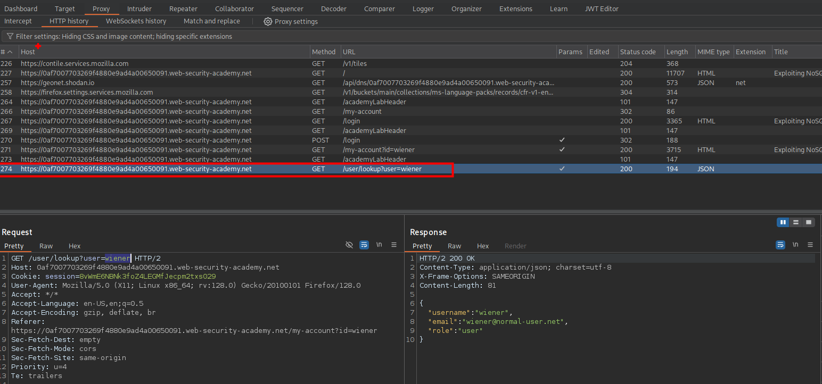
Task: Sort history by Status code column
Action: (637, 52)
